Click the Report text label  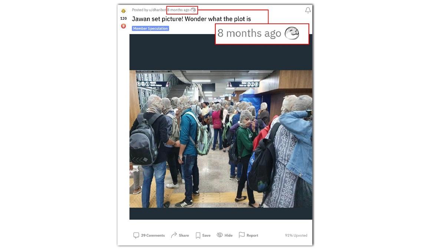[252, 235]
